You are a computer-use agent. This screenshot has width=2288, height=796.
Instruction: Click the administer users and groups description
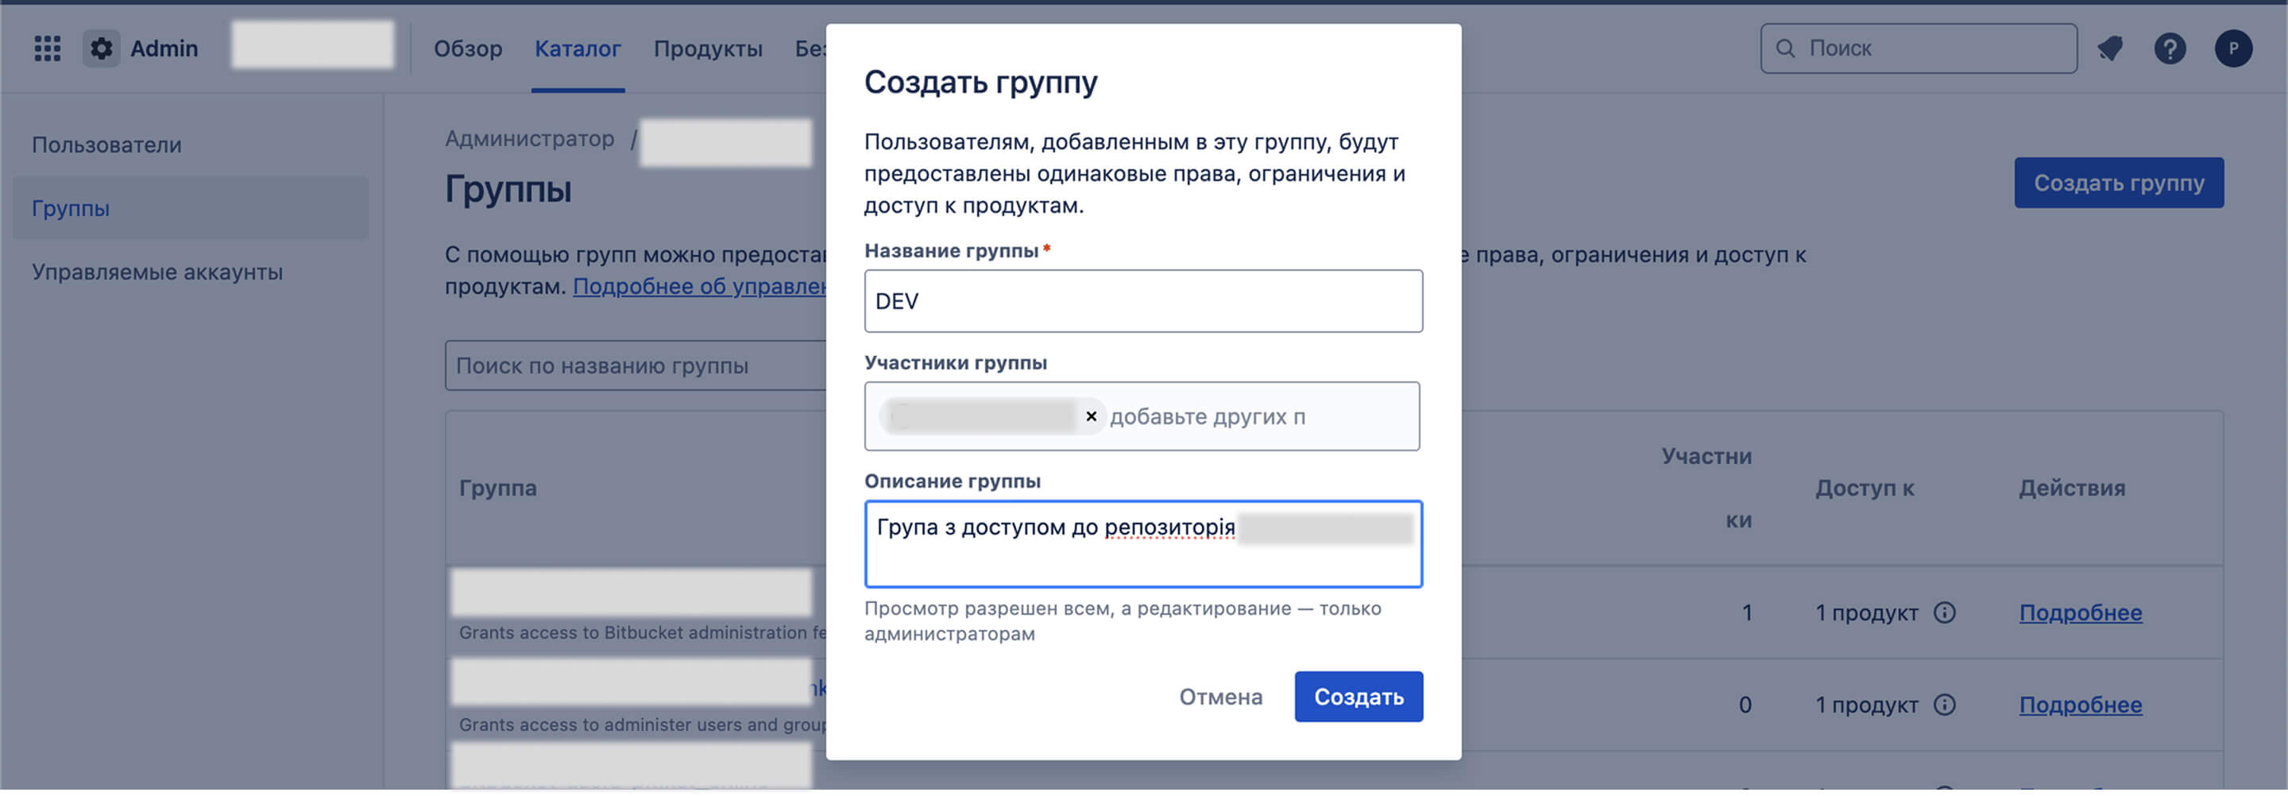[643, 726]
